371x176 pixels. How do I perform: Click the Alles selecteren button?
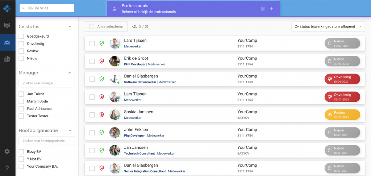pos(107,26)
